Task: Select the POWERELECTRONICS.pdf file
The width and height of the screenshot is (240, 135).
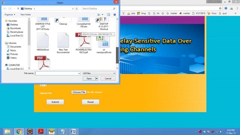Action: tap(84, 43)
